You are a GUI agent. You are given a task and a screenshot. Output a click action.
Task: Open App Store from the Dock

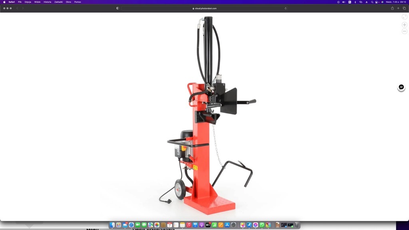(x=227, y=225)
